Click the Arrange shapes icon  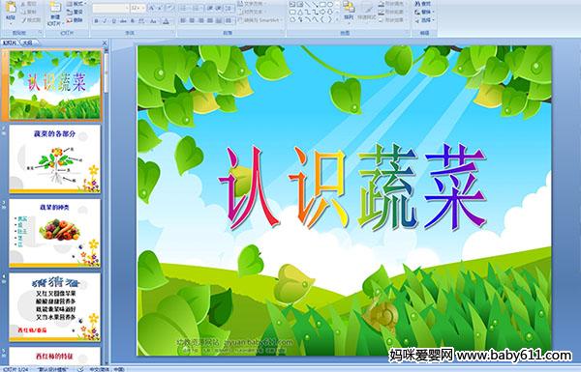click(349, 9)
